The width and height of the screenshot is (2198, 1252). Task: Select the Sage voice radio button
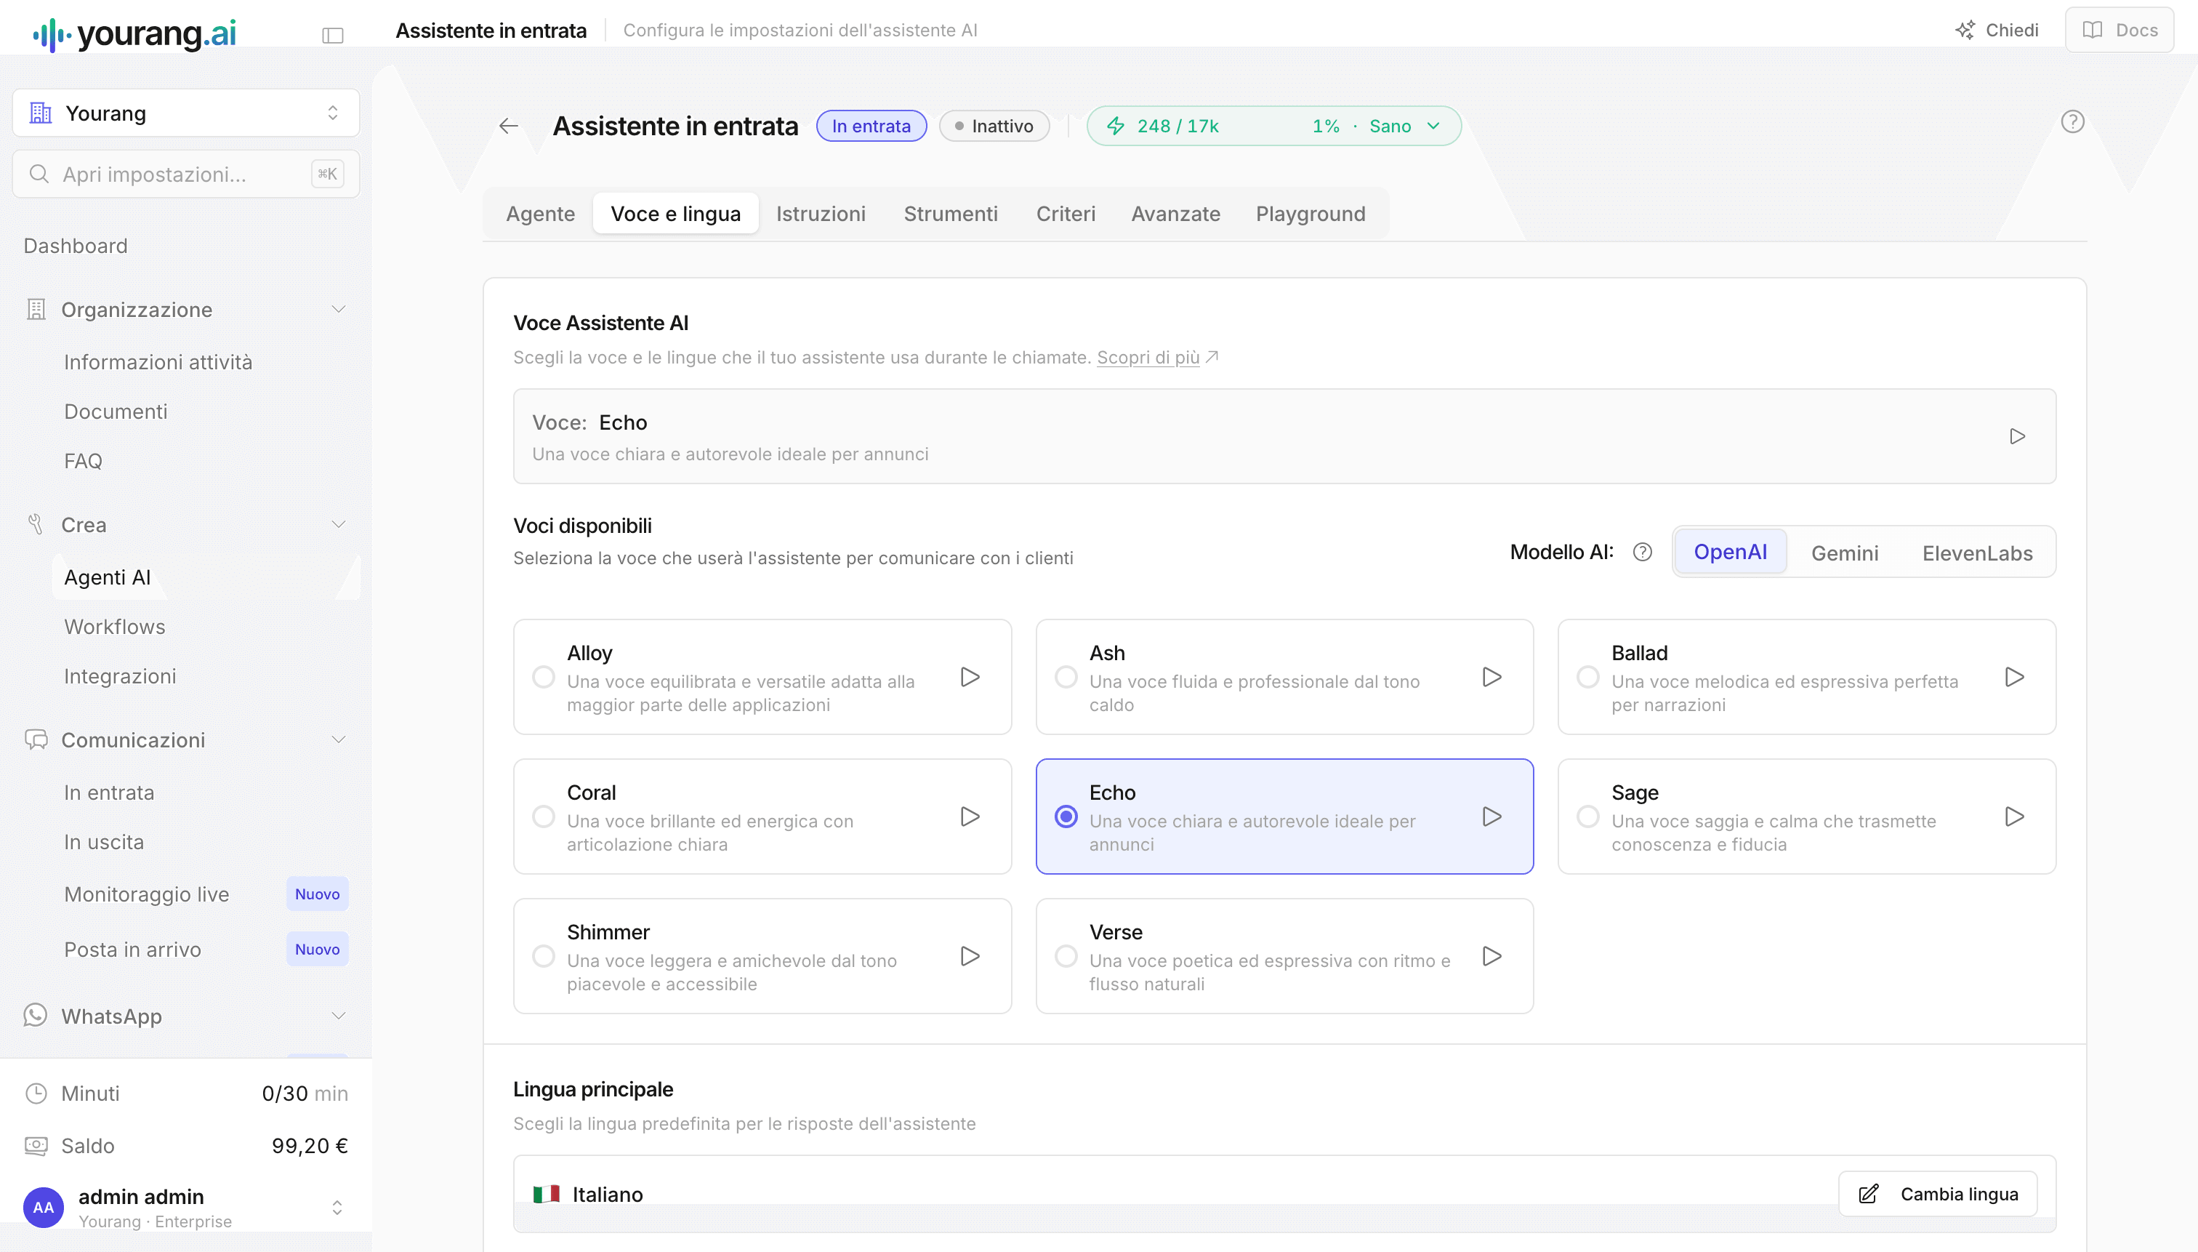1587,816
